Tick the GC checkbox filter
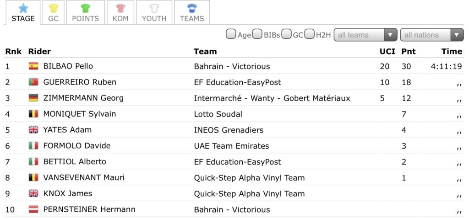Image resolution: width=469 pixels, height=219 pixels. coord(287,35)
